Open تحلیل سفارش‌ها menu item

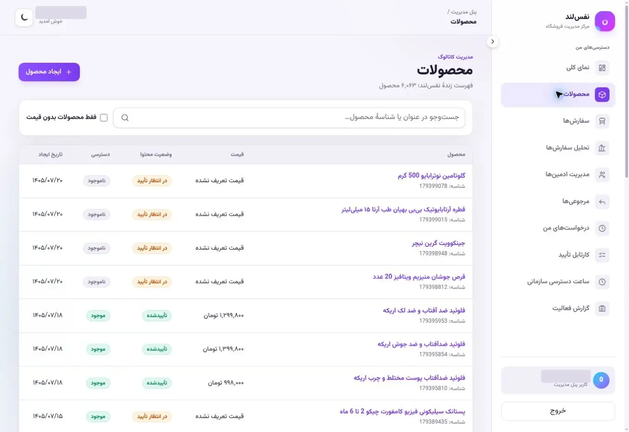click(558, 148)
